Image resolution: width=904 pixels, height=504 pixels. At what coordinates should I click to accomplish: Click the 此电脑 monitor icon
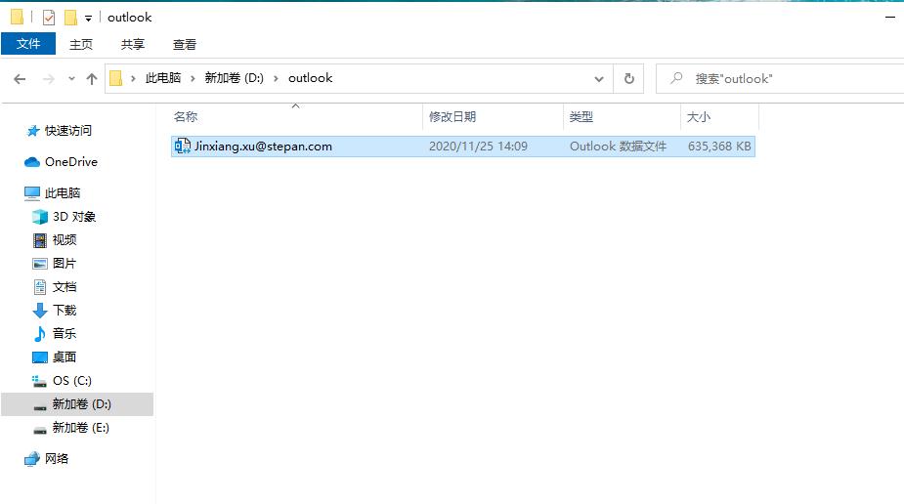click(x=32, y=193)
